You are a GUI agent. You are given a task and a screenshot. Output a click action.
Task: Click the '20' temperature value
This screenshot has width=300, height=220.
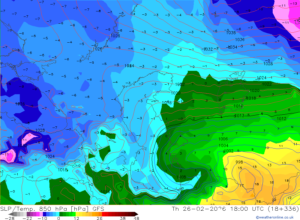(x=274, y=200)
